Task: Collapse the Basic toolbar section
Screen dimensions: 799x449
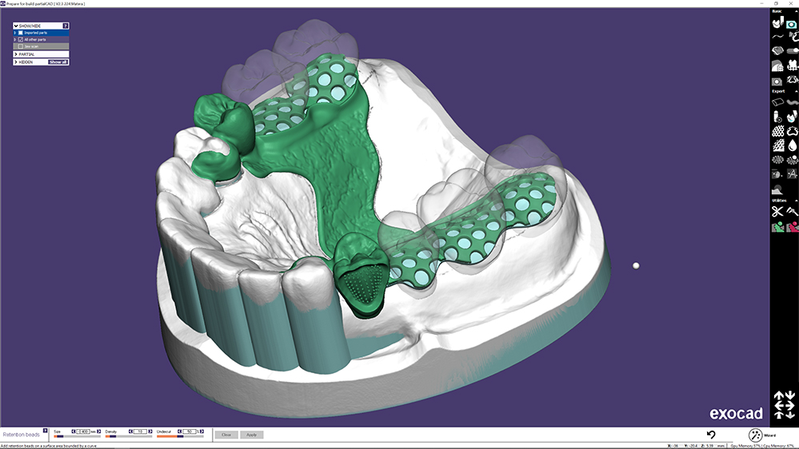Action: click(795, 12)
